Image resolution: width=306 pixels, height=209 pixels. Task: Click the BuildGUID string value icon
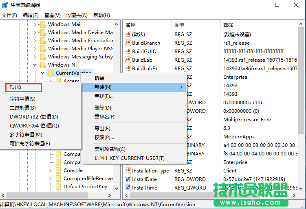128,52
